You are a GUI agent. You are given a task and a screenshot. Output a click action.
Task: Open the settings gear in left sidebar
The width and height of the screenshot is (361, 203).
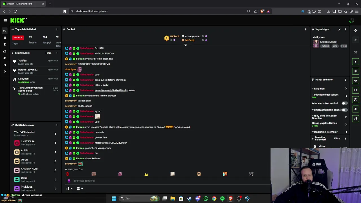point(5,71)
